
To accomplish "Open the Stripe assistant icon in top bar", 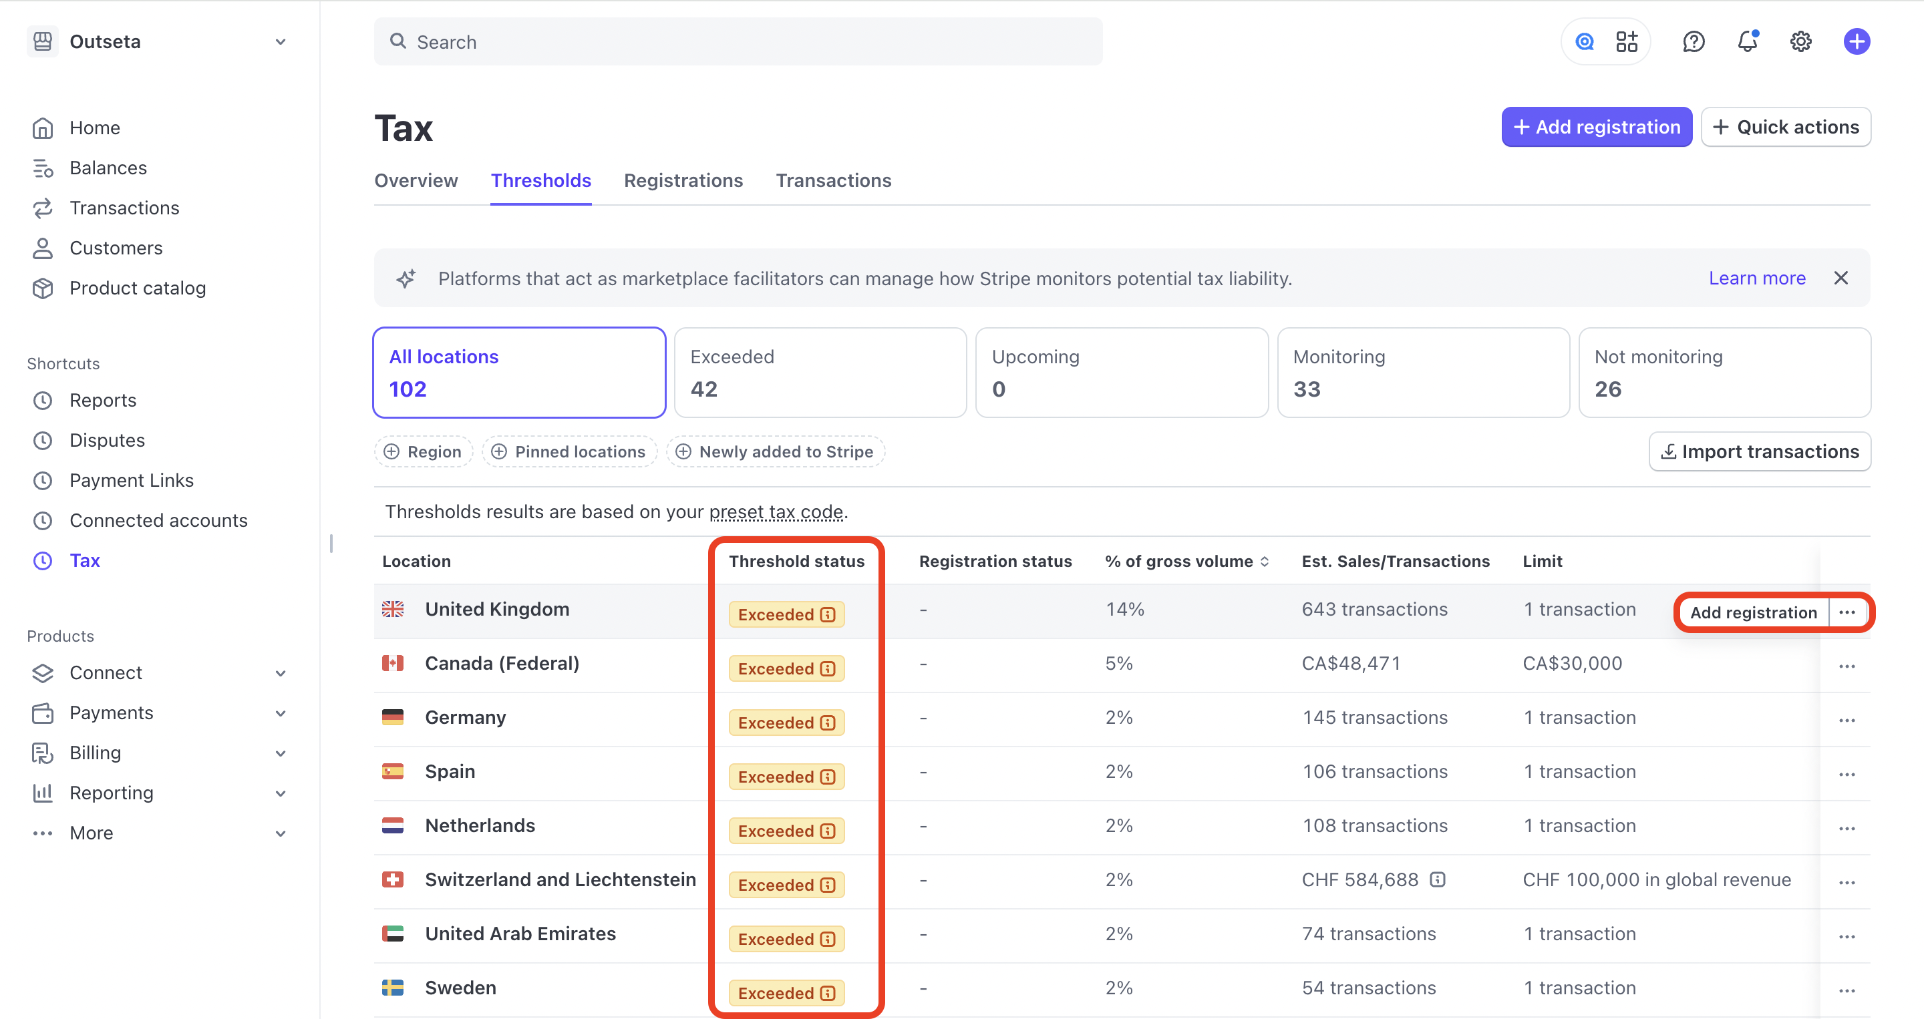I will [1584, 42].
